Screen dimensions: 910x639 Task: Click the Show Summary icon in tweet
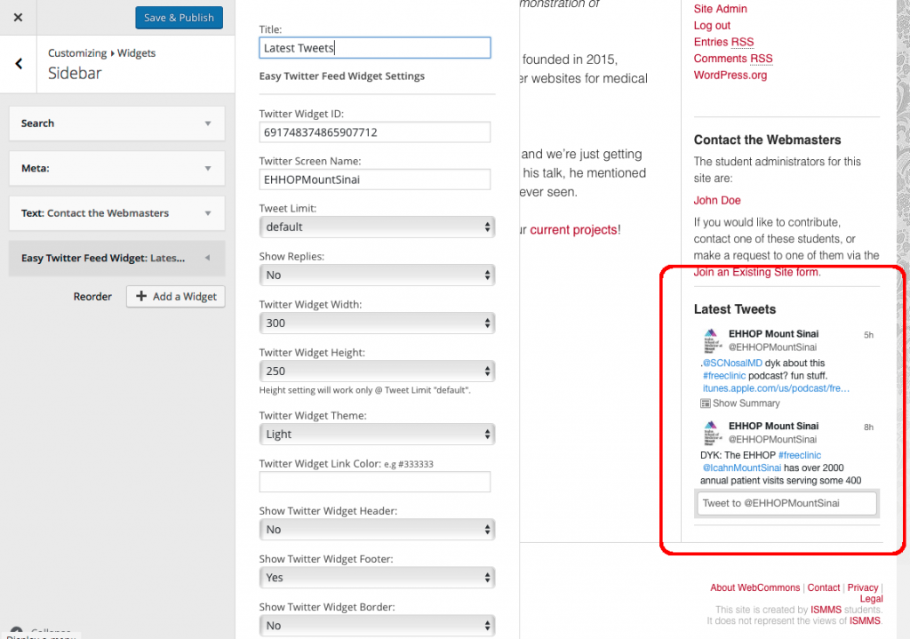pyautogui.click(x=706, y=403)
